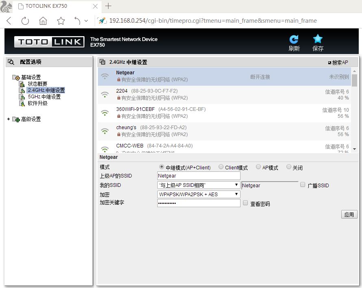Click the lock icon under cheung's
This screenshot has height=288, width=362.
pyautogui.click(x=119, y=134)
